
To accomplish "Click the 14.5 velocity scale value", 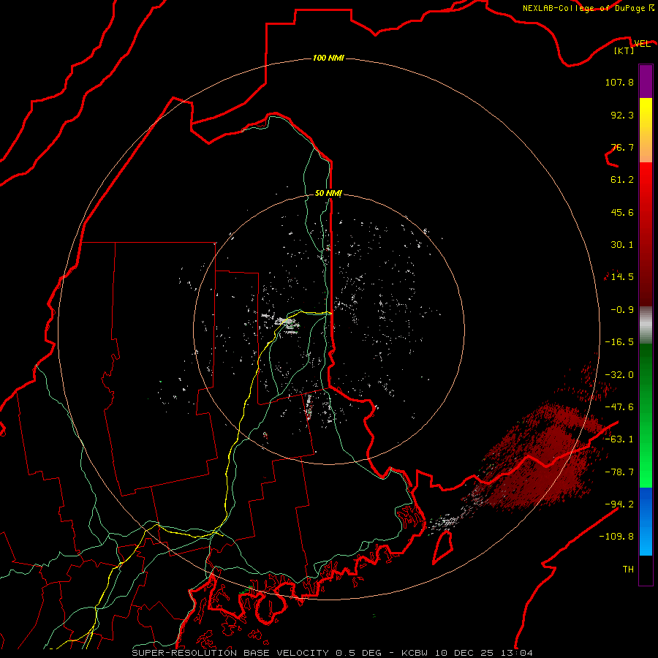I will (x=622, y=277).
